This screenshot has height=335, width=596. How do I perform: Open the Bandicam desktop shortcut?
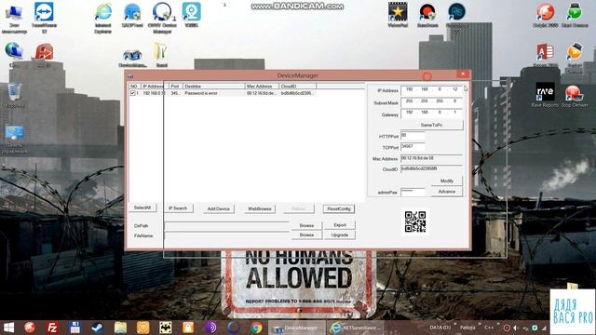click(x=427, y=15)
